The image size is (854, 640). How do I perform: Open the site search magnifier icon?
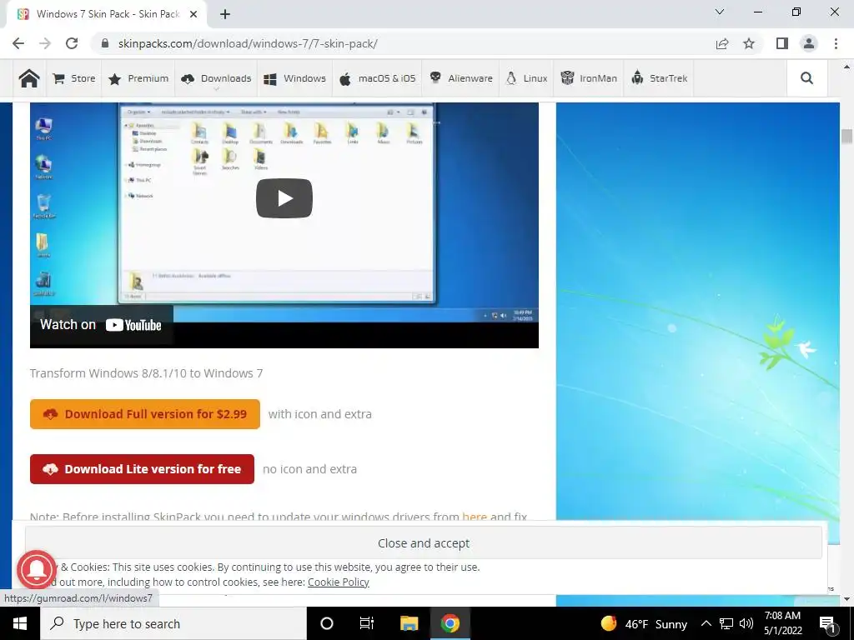(806, 78)
